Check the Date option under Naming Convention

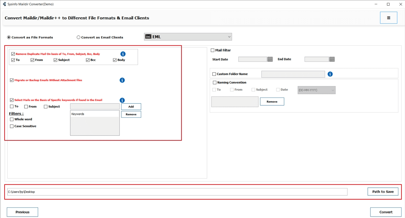[278, 90]
